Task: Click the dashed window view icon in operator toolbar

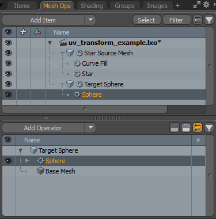Action: (186, 127)
